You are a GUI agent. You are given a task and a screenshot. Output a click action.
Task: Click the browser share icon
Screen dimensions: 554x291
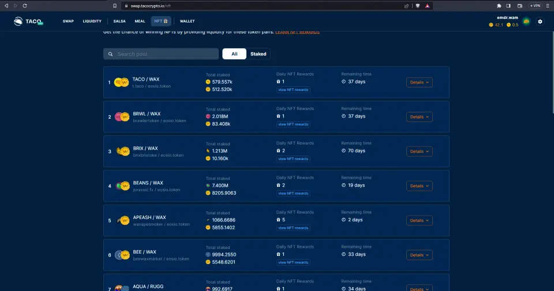click(406, 6)
